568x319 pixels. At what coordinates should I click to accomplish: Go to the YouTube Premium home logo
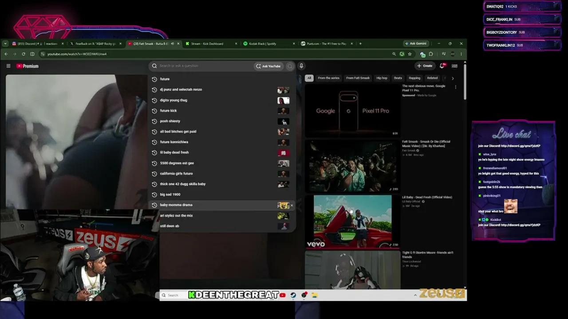28,66
